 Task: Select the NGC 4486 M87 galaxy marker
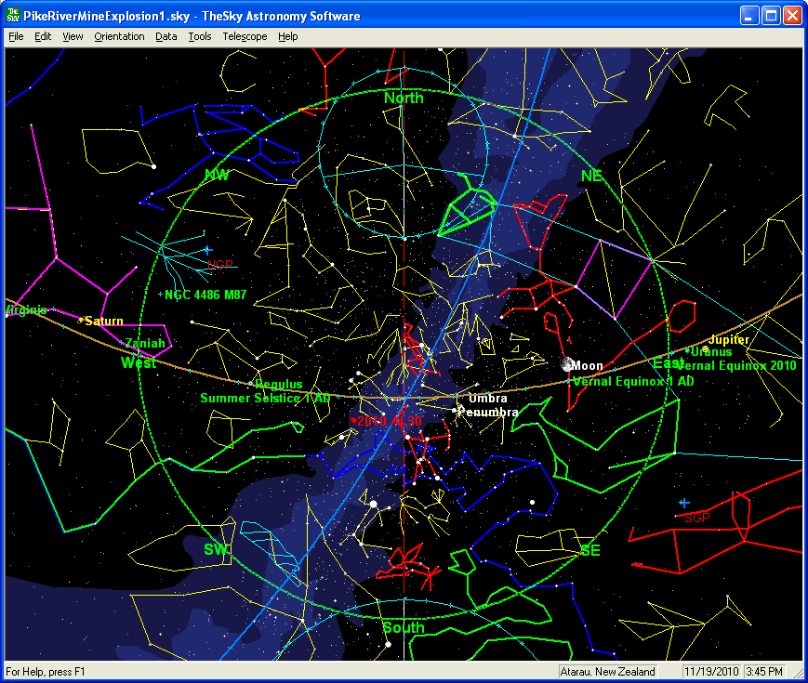tap(161, 295)
